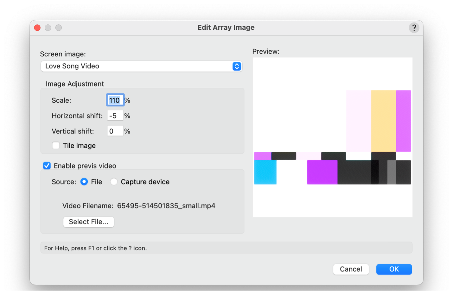Click the video filename text
Viewport: 453px width, 292px height.
click(x=166, y=206)
